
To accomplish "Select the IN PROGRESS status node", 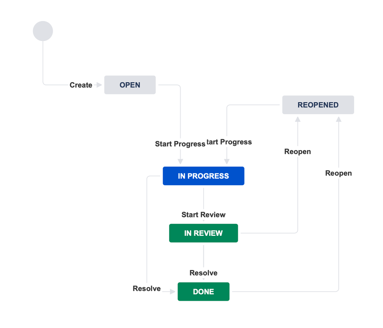I will (x=204, y=176).
